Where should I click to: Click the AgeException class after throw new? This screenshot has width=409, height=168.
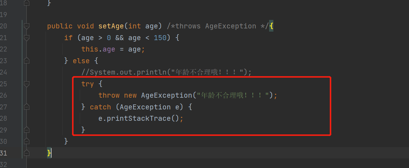click(x=167, y=95)
